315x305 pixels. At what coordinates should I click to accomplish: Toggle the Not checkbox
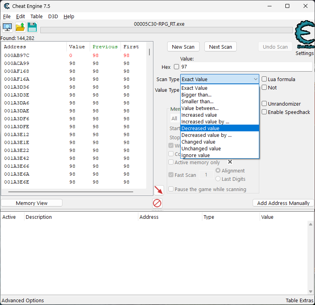(x=264, y=87)
